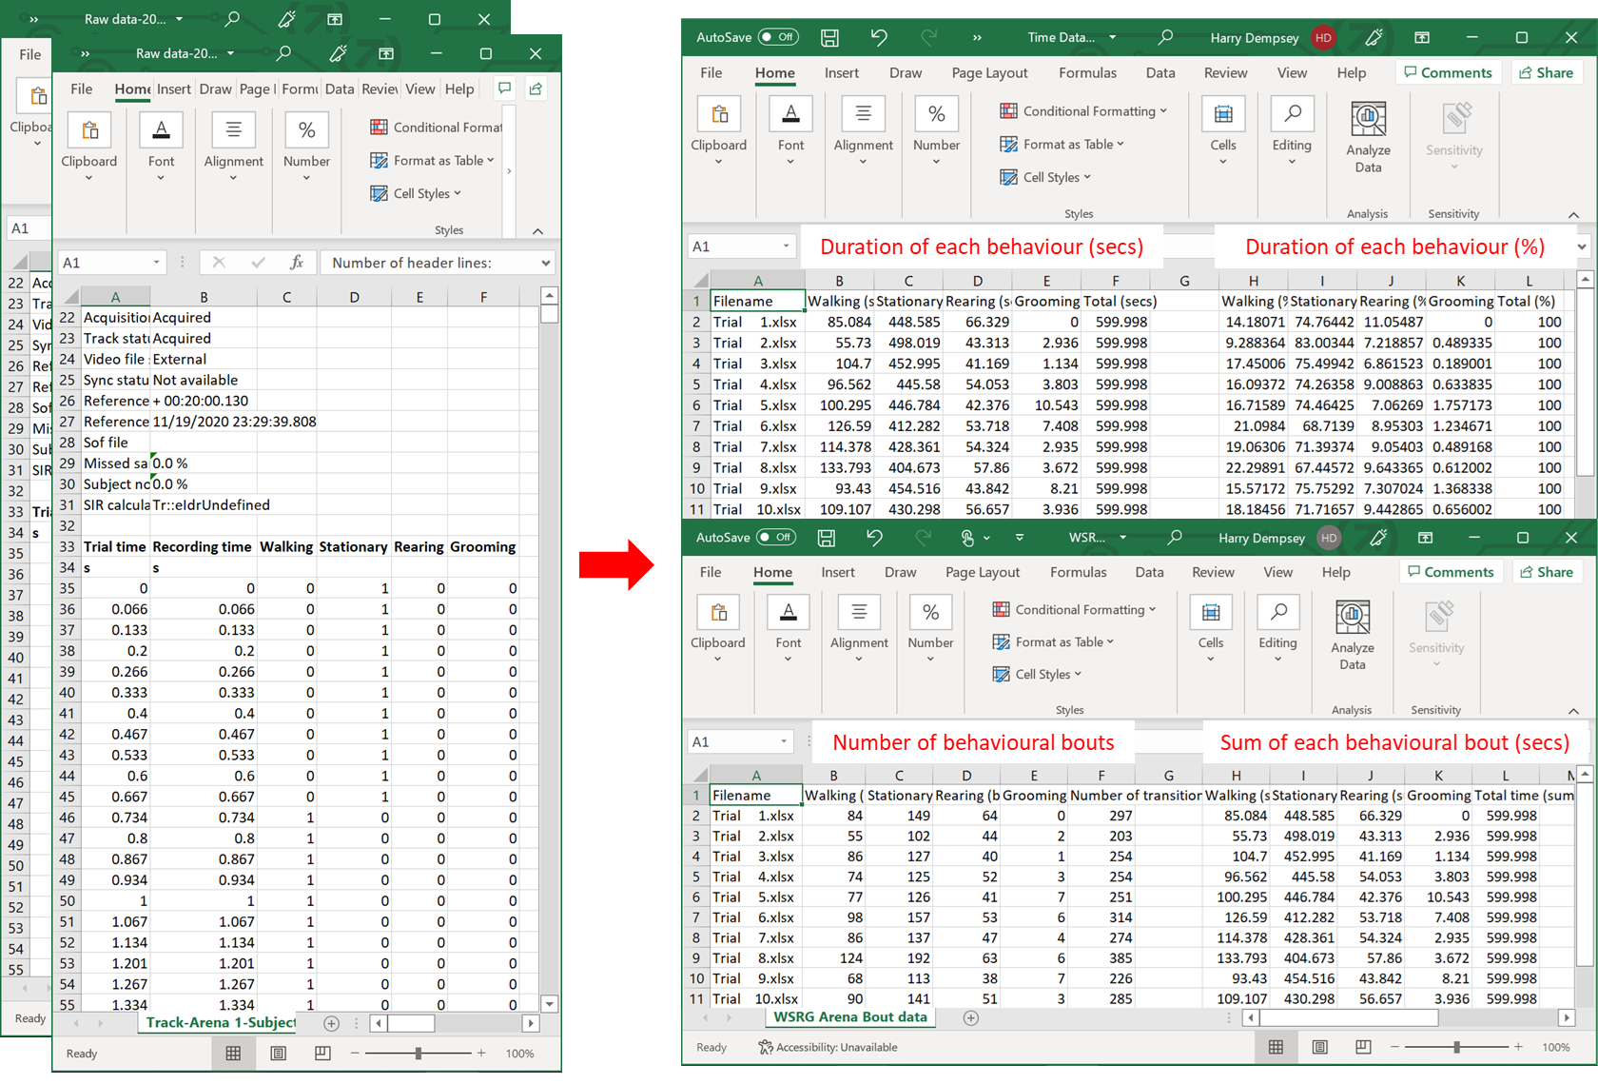Viewport: 1598px width, 1084px height.
Task: Add new sheet in Raw data window
Action: pos(331,1023)
